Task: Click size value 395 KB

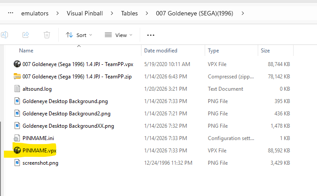Action: [282, 101]
